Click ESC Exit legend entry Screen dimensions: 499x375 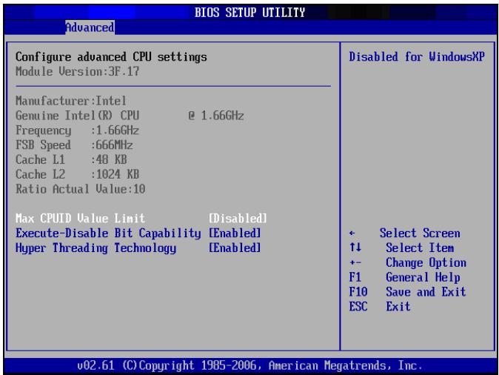pos(380,307)
